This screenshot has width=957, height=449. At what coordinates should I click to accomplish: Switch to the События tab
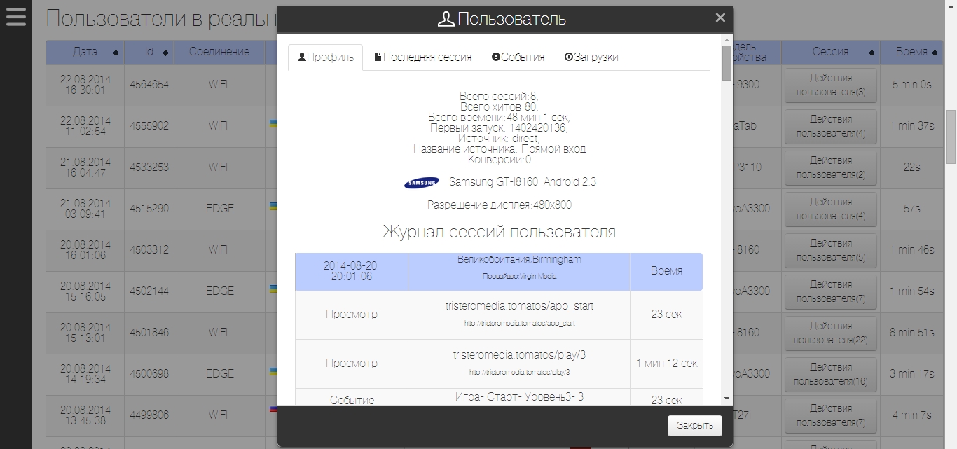click(x=518, y=57)
